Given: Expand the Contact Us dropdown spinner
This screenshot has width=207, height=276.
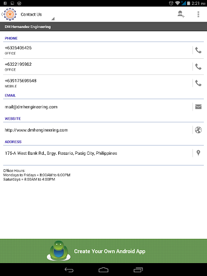Looking at the screenshot, I should [37, 15].
